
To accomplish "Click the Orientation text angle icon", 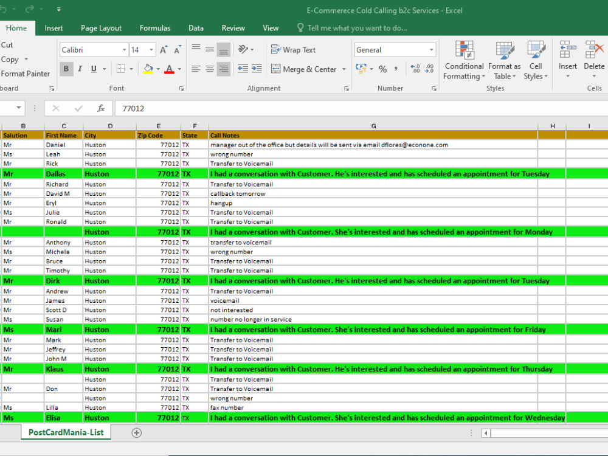I will pos(243,49).
